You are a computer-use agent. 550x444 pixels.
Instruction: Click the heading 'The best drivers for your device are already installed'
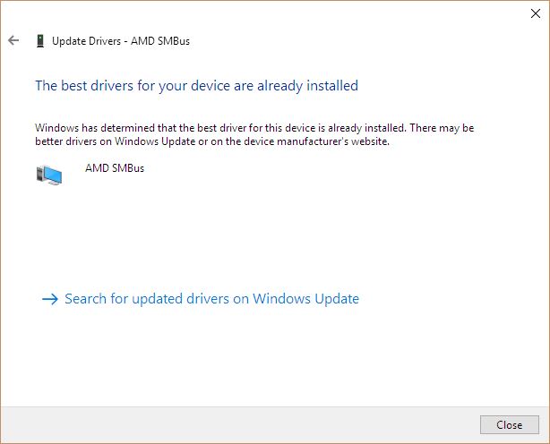pyautogui.click(x=196, y=86)
